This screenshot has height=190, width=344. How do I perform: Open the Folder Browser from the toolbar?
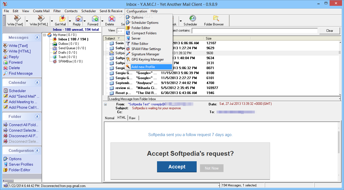[x=214, y=20]
